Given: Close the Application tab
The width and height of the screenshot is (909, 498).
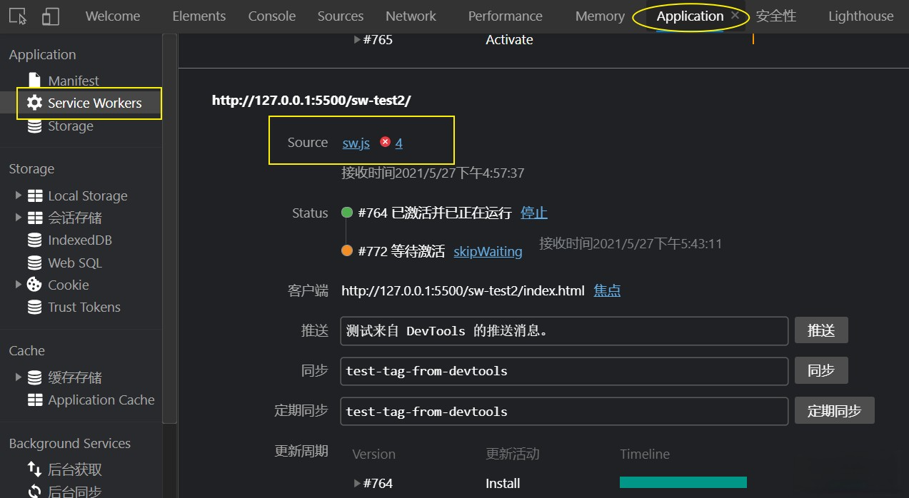Looking at the screenshot, I should pyautogui.click(x=735, y=16).
